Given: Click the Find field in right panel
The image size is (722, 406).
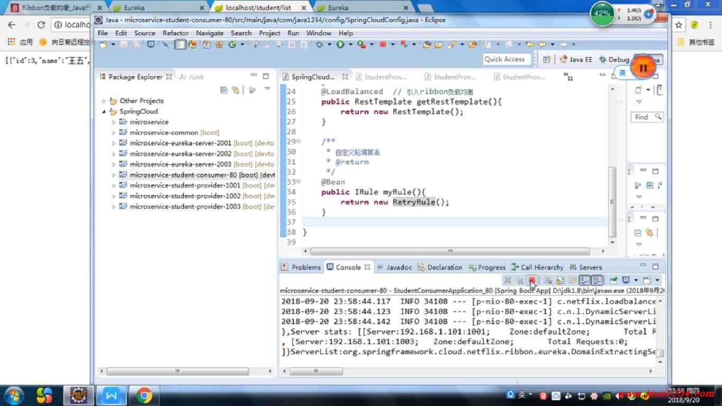Looking at the screenshot, I should [x=646, y=117].
